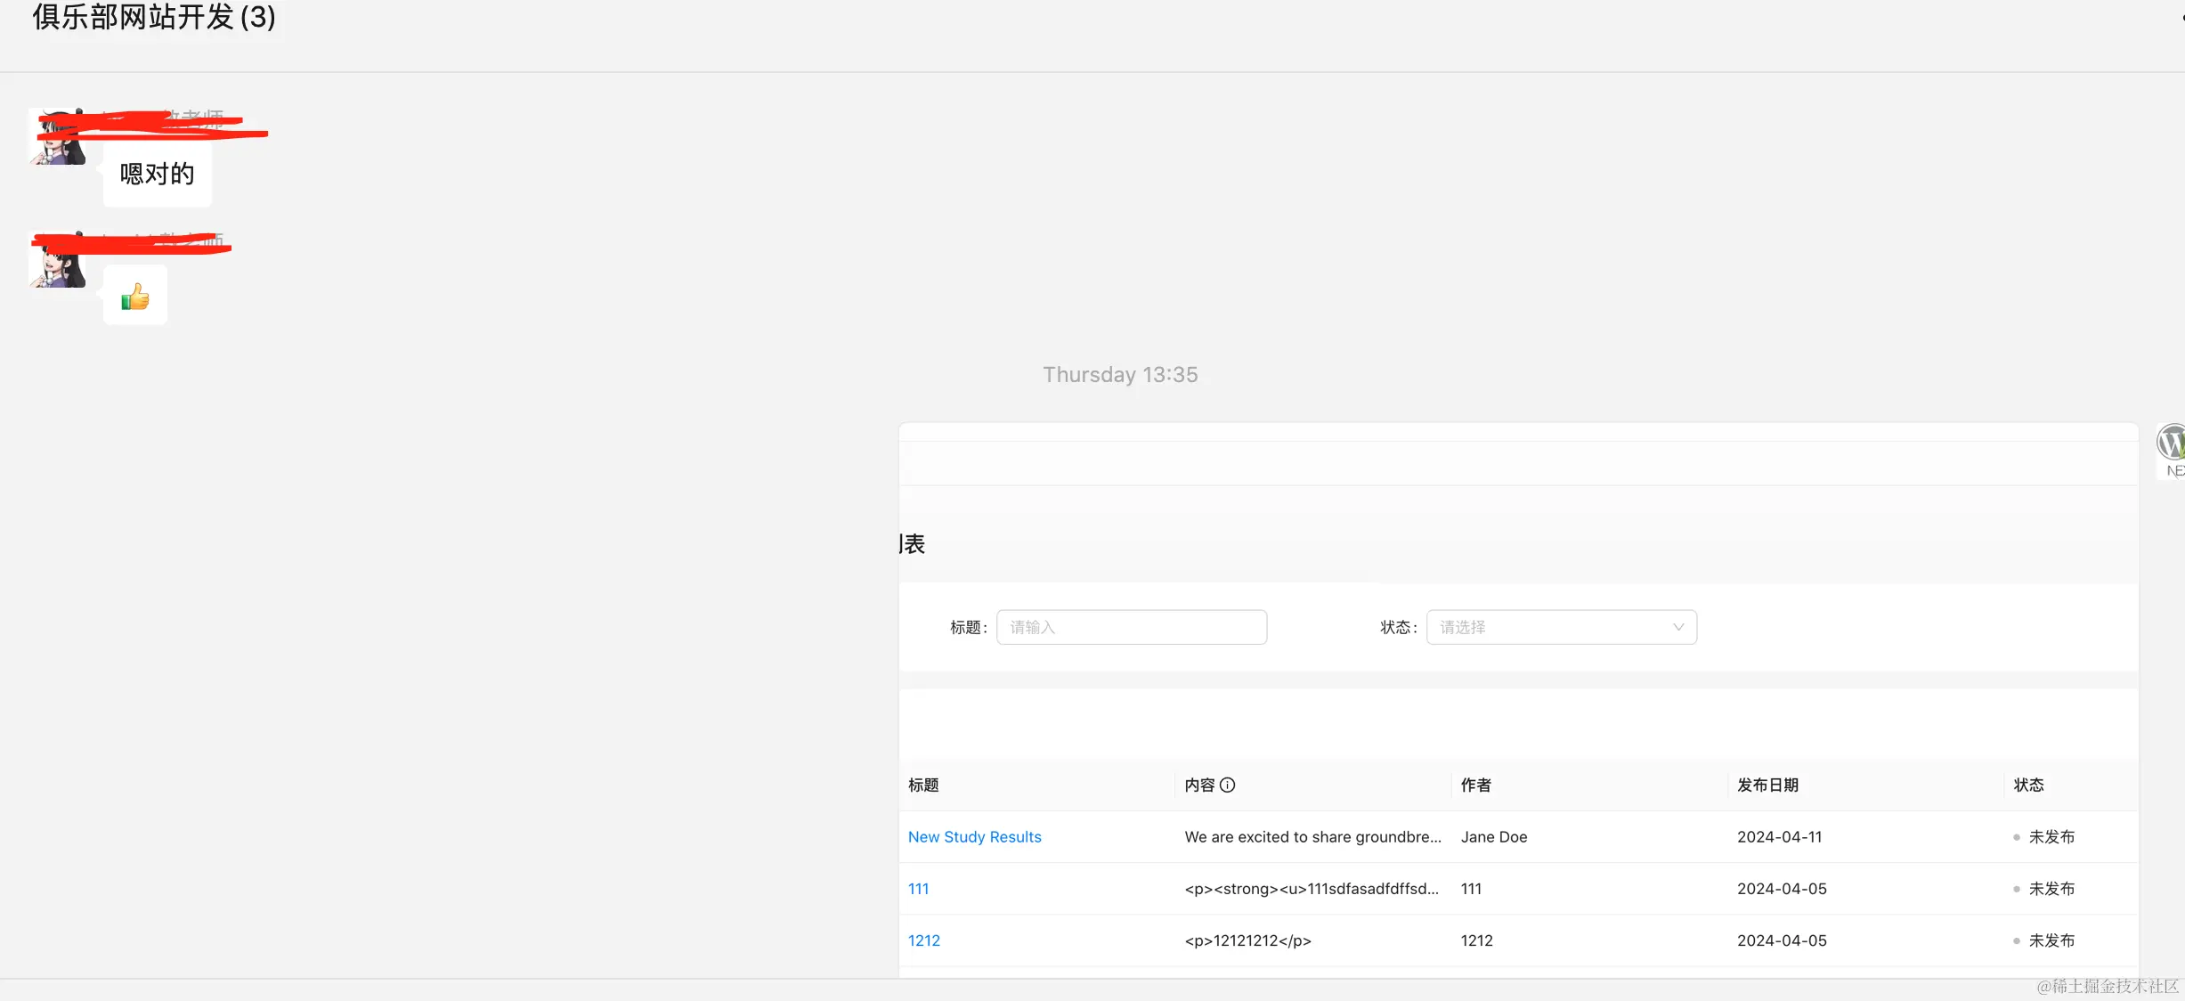
Task: Click the 2024-04-11 date cell
Action: (1779, 837)
